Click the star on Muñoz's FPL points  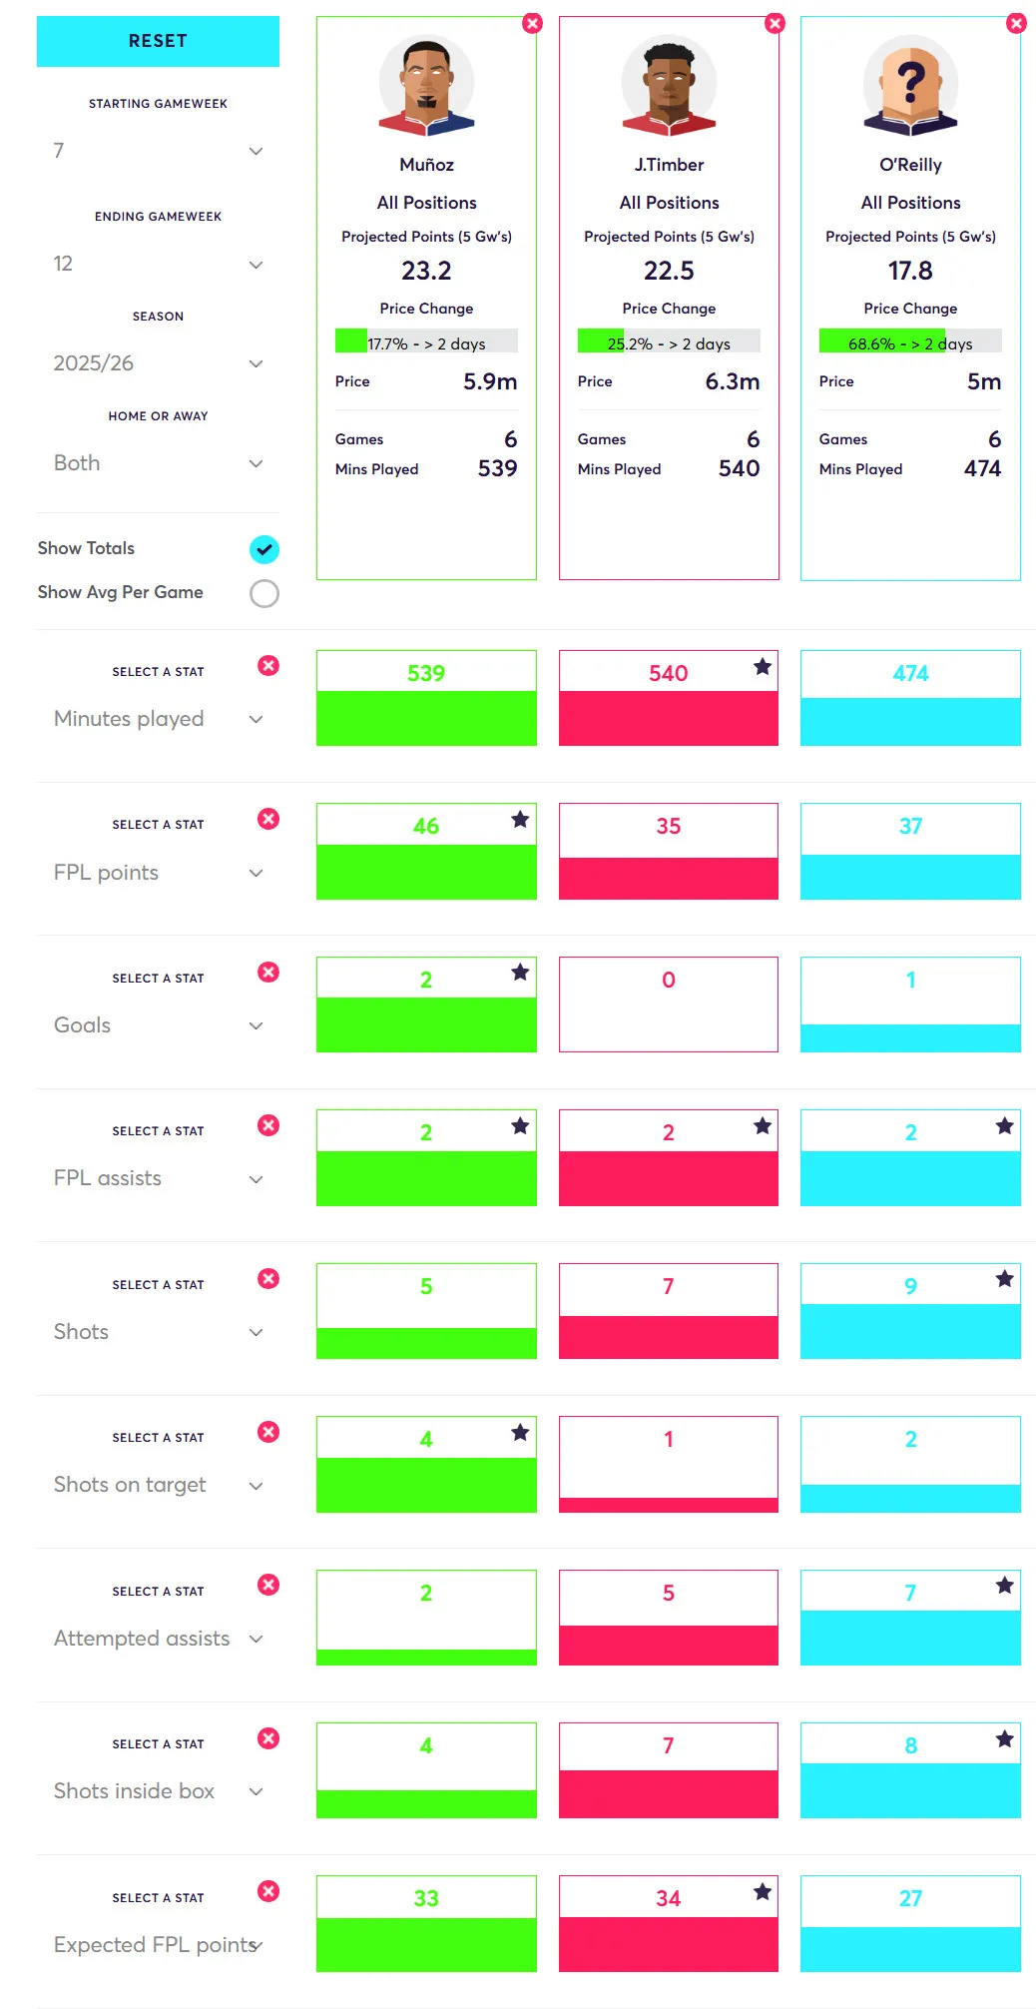pyautogui.click(x=520, y=819)
